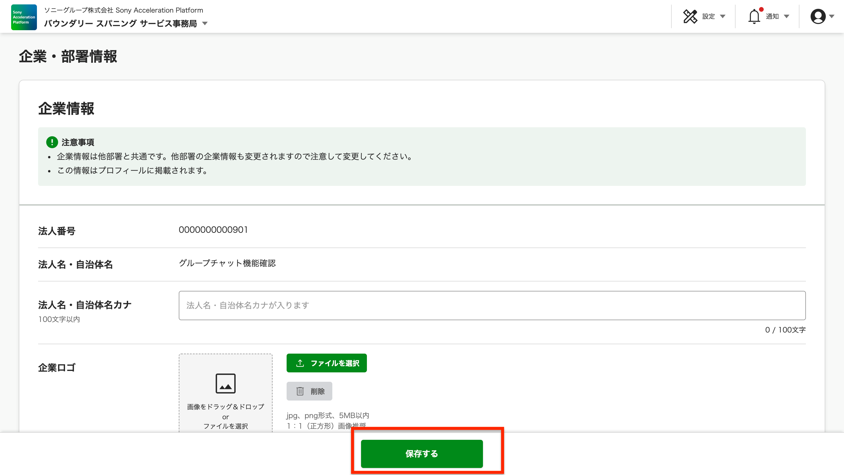Click the Sony Acceleration Platform logo
This screenshot has height=475, width=844.
(x=23, y=17)
